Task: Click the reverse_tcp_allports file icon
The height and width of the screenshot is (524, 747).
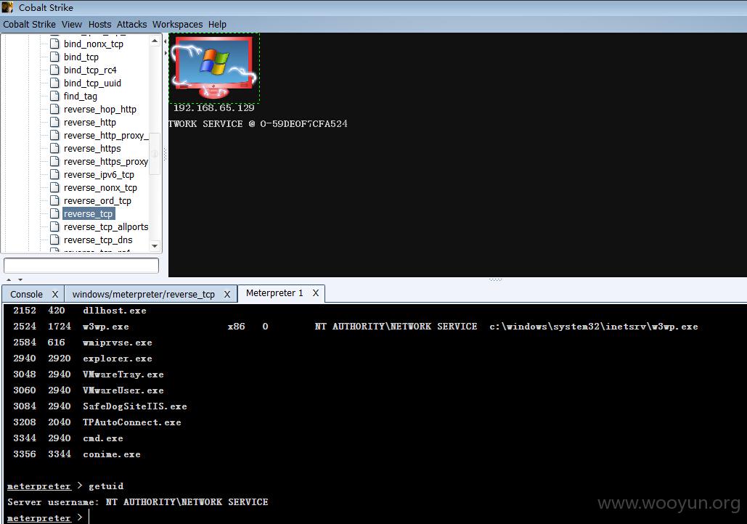Action: [54, 226]
